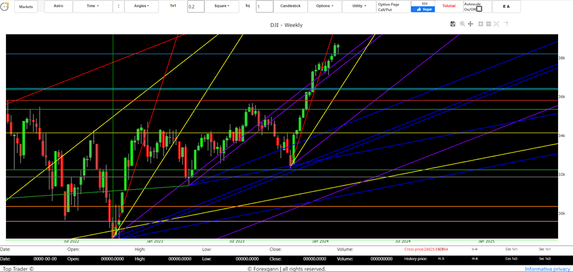
Task: Click the 604 likes count
Action: coord(424,4)
